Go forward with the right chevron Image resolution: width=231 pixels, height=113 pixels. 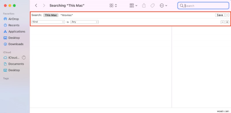[44, 5]
